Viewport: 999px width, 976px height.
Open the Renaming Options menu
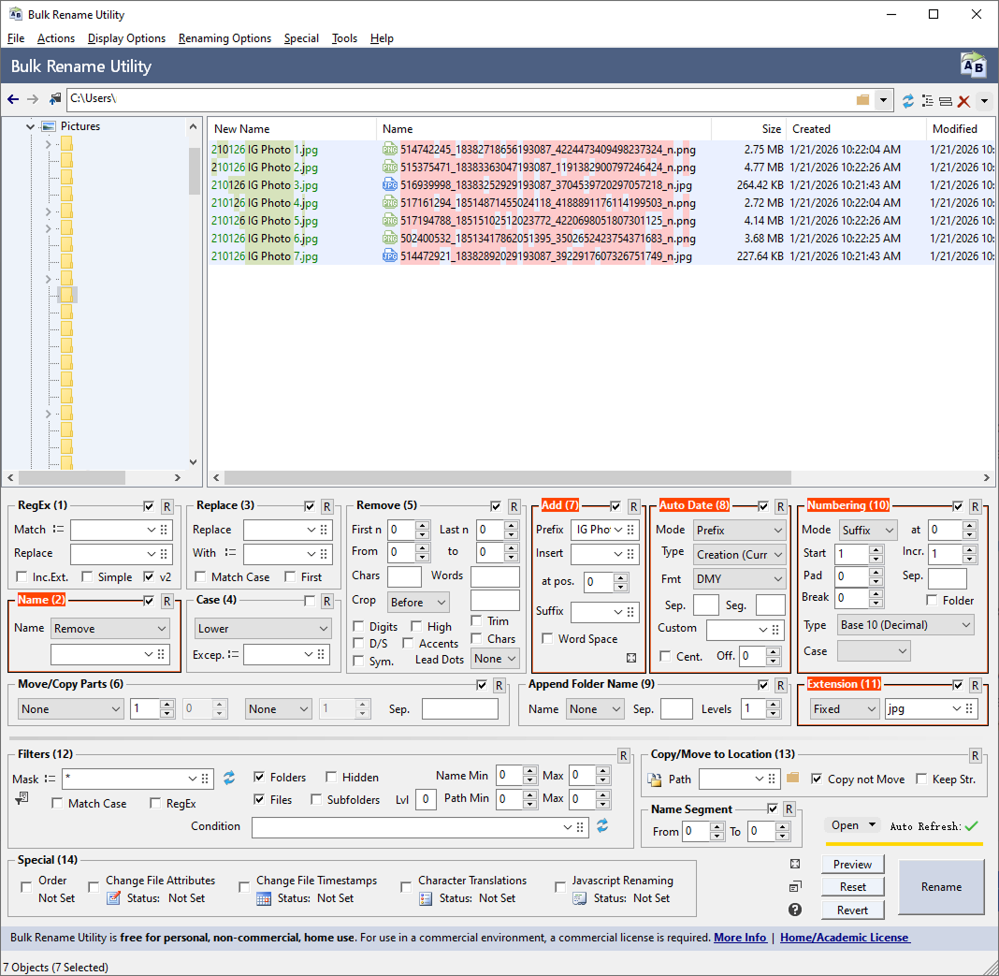(224, 38)
